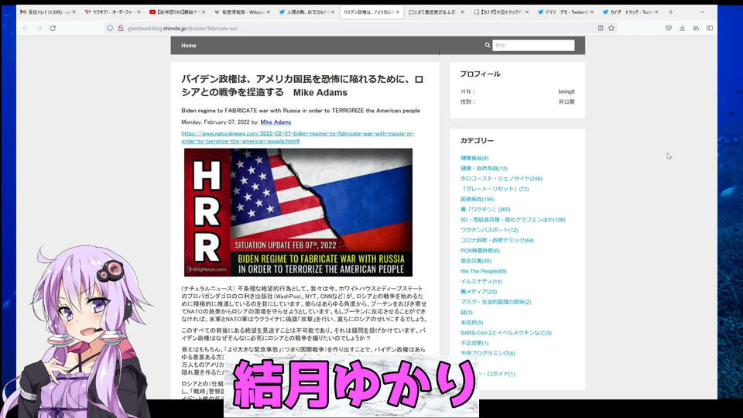Open ワクチンパスポート(12) category

[489, 230]
